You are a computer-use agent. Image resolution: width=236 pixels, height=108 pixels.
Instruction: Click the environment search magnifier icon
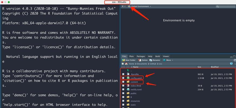point(218,6)
